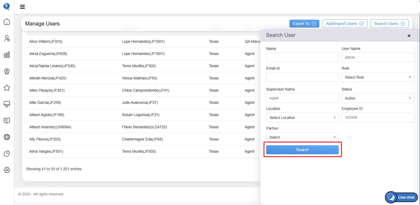The height and width of the screenshot is (205, 420).
Task: Click the blue Search button
Action: [302, 150]
